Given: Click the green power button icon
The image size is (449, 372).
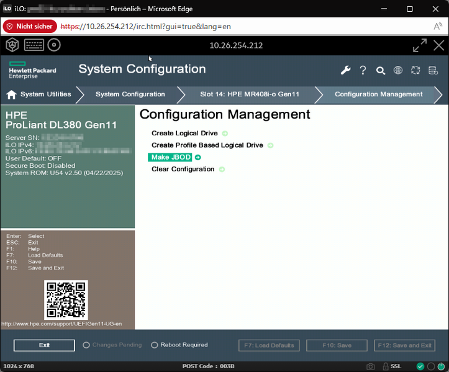Looking at the screenshot, I should click(442, 366).
